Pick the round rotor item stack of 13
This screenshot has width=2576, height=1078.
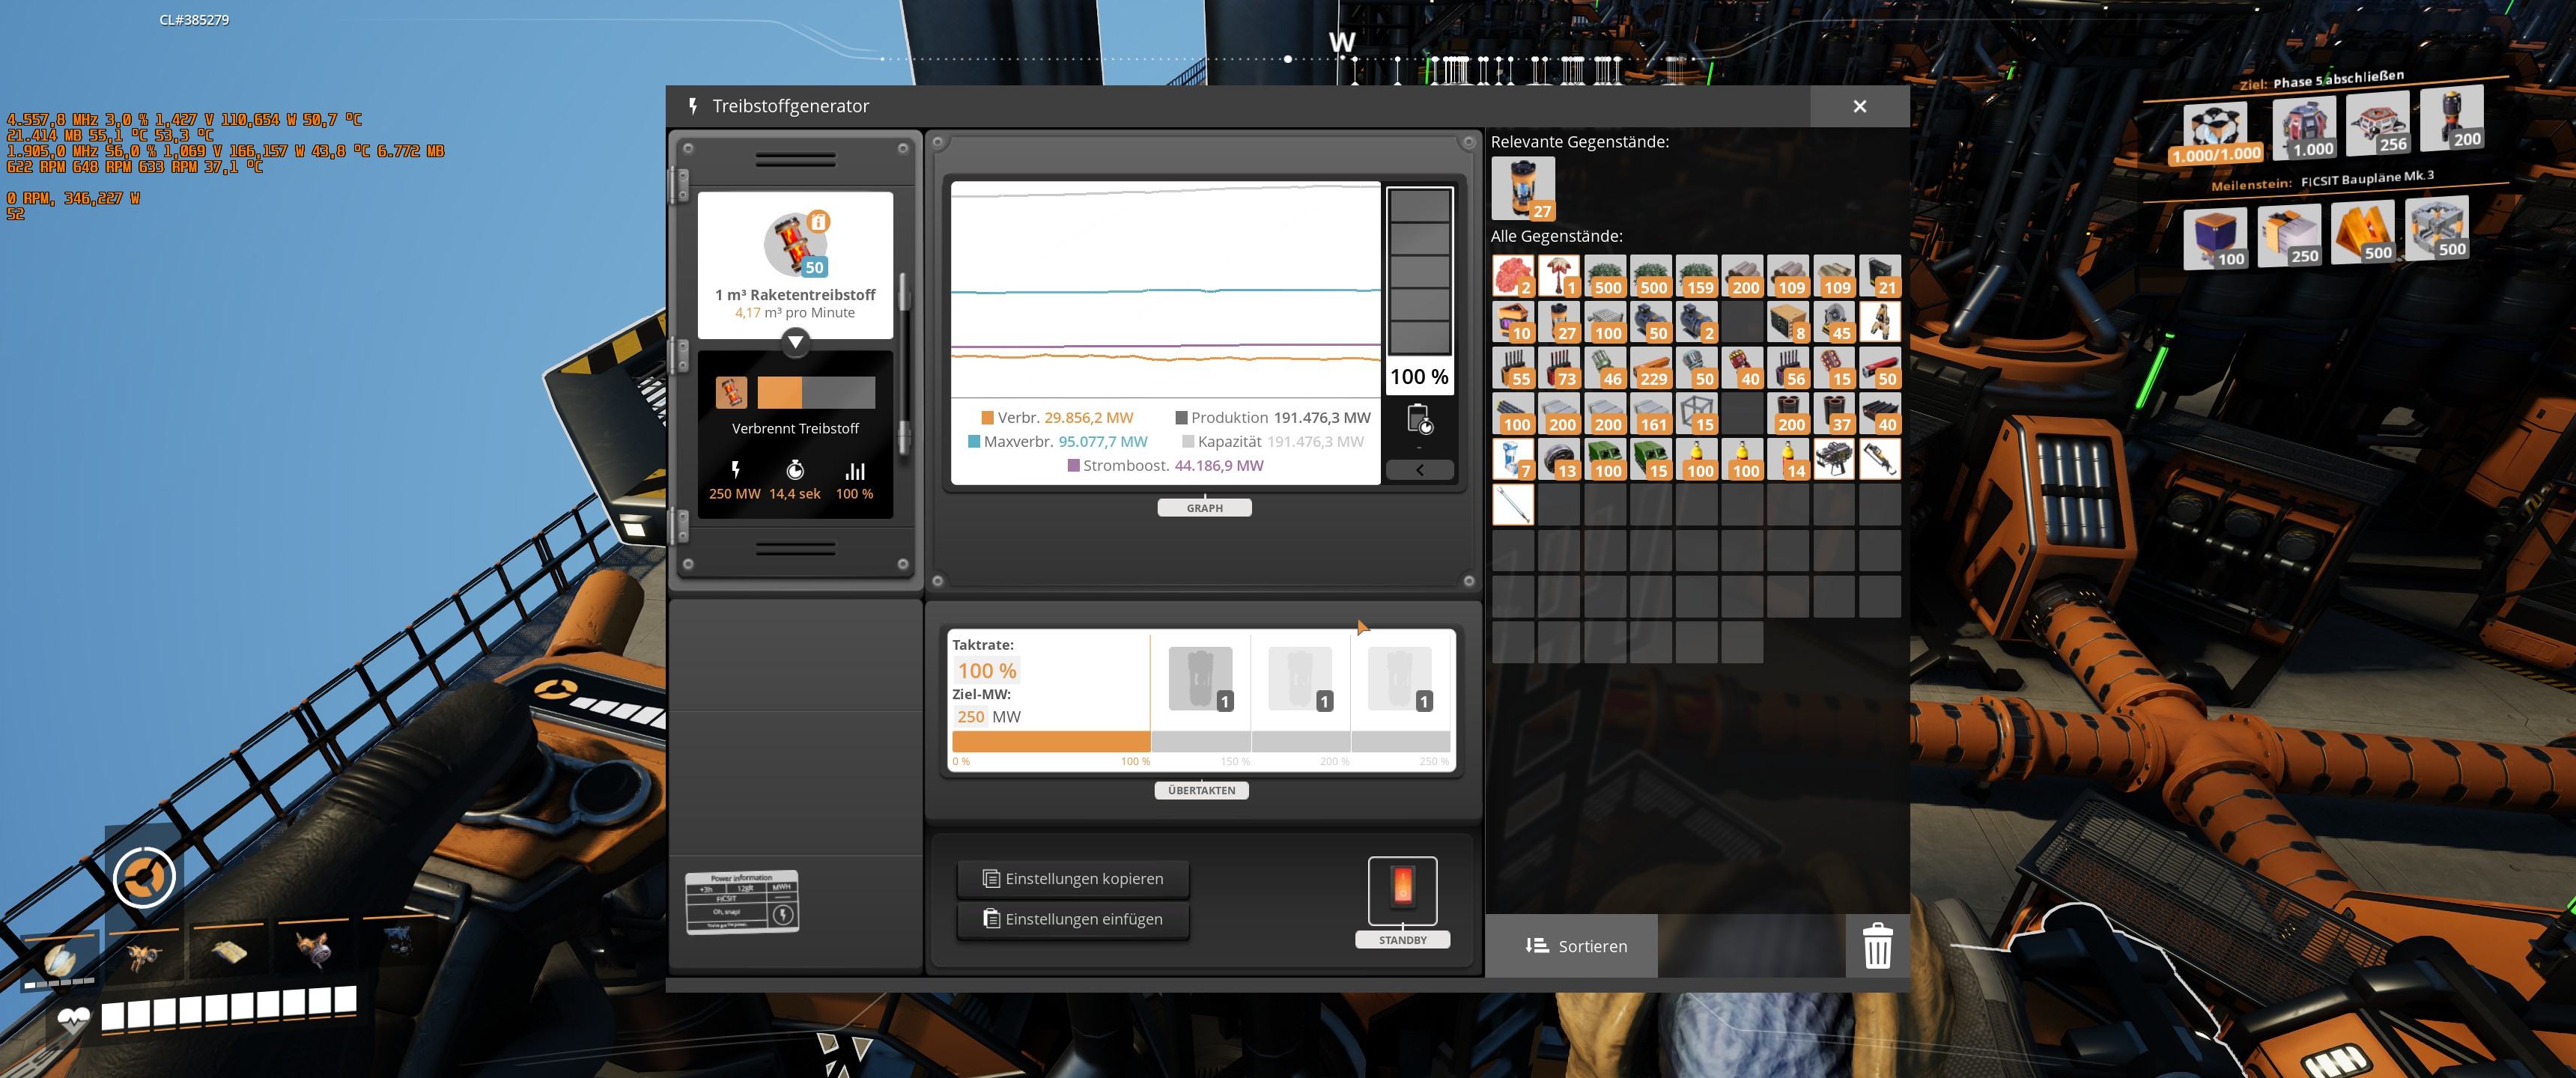tap(1559, 460)
